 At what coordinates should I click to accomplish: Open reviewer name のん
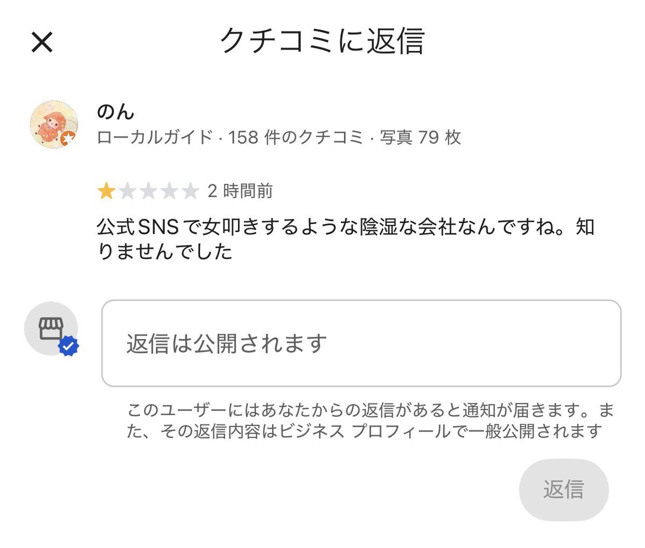(x=115, y=112)
